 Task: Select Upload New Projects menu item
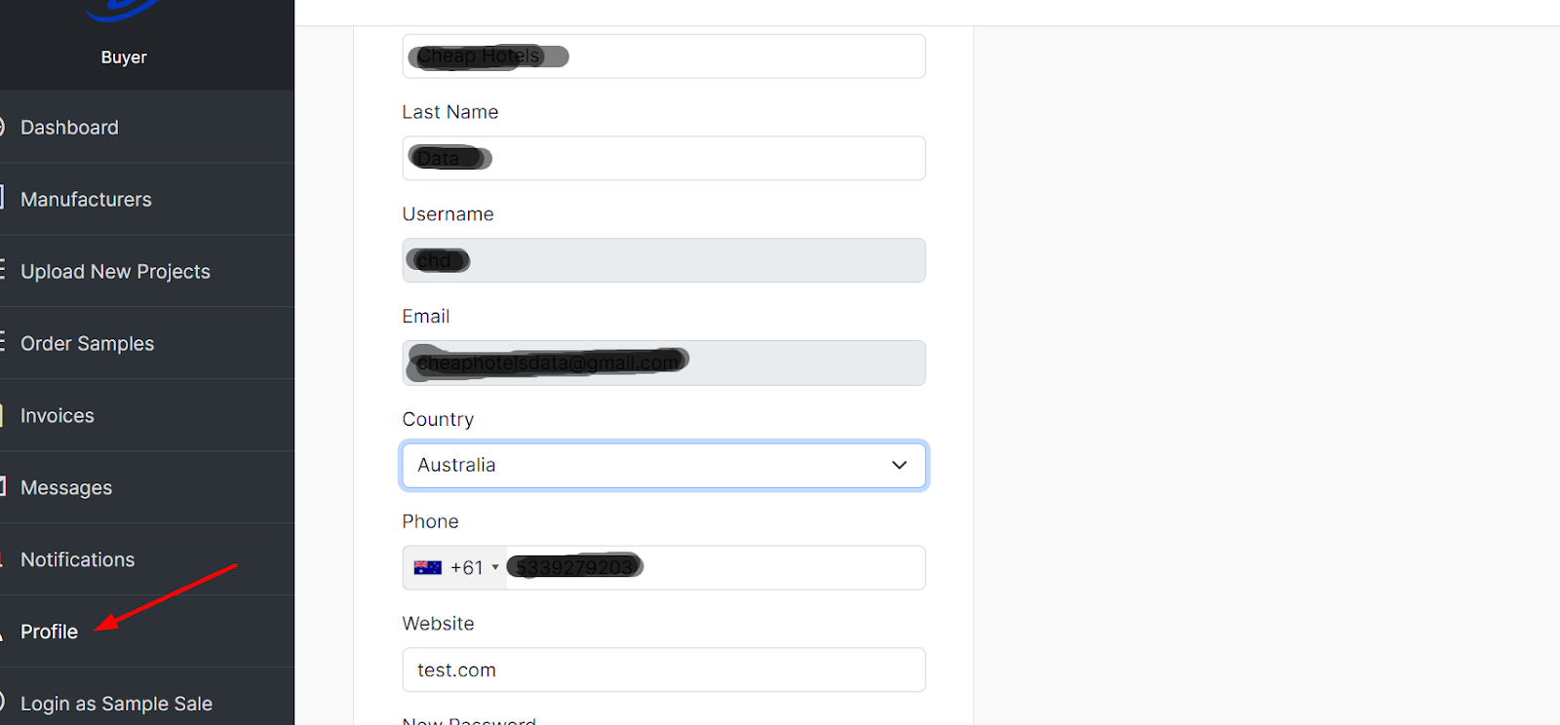(115, 272)
